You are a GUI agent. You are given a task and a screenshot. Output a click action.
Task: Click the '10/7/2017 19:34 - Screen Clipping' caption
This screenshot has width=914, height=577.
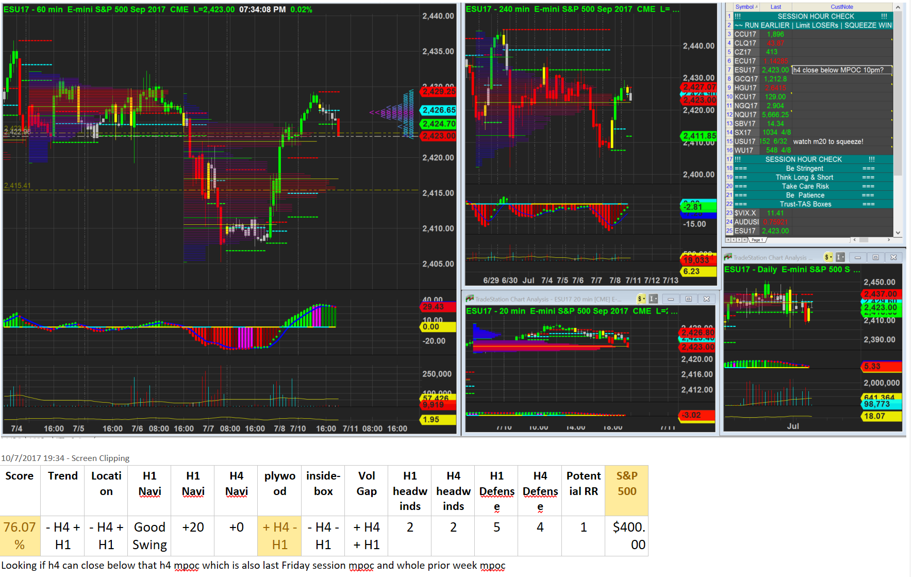click(65, 458)
